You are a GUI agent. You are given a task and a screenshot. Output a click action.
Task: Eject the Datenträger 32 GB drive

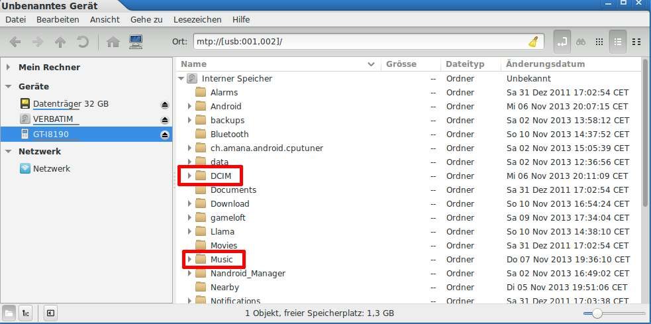[x=165, y=105]
